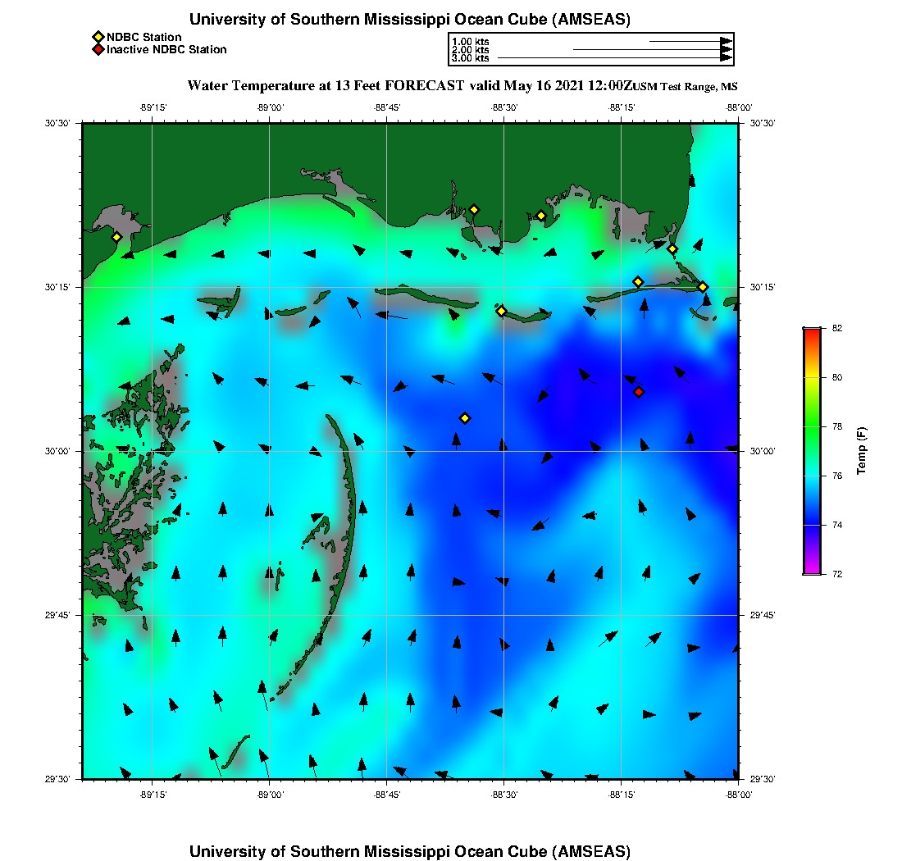The height and width of the screenshot is (861, 902).
Task: Click the westernmost yellow NDBC station marker
Action: 116,237
